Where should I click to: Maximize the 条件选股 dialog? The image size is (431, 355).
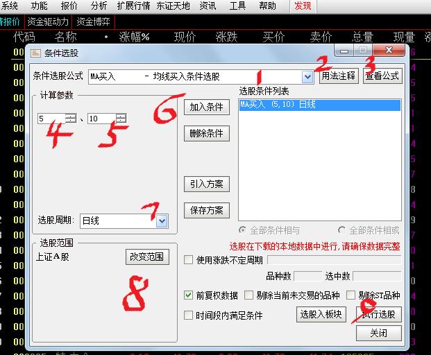[x=363, y=51]
